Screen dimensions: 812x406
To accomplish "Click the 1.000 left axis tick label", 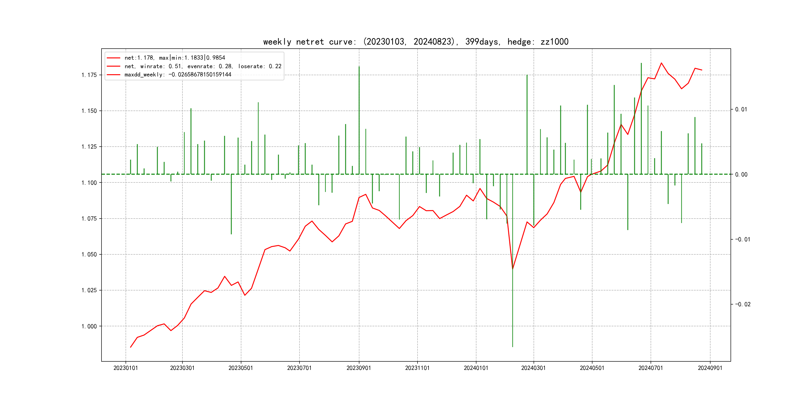I will pyautogui.click(x=89, y=326).
